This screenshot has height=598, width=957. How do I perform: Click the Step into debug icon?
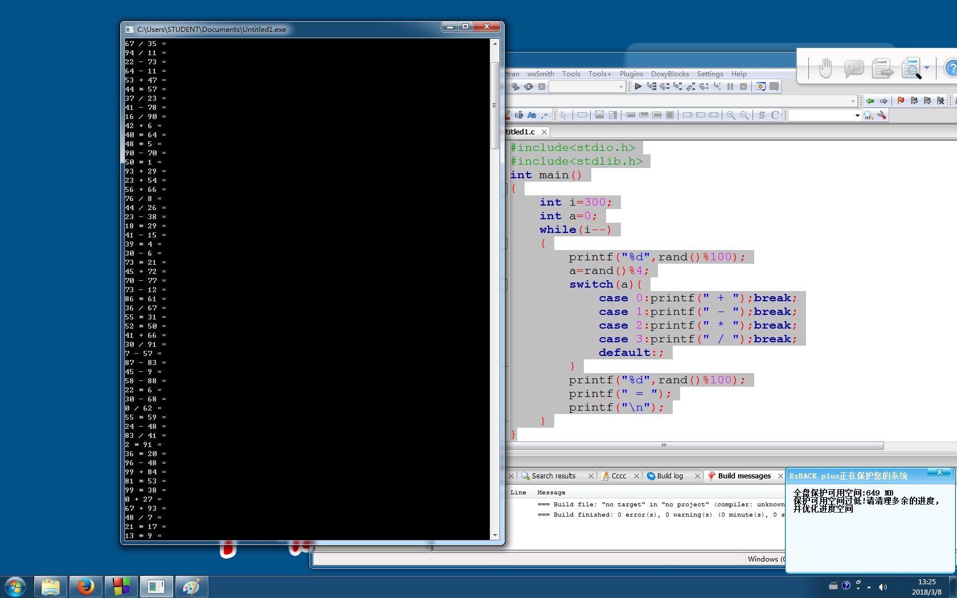pyautogui.click(x=678, y=87)
